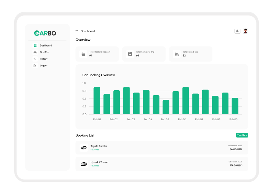This screenshot has width=273, height=195.
Task: Toggle sidebar using the arrows icon beside Dashboard
Action: click(x=77, y=31)
